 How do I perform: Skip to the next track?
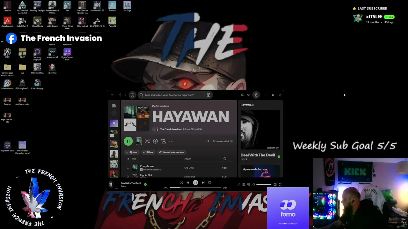pos(203,183)
